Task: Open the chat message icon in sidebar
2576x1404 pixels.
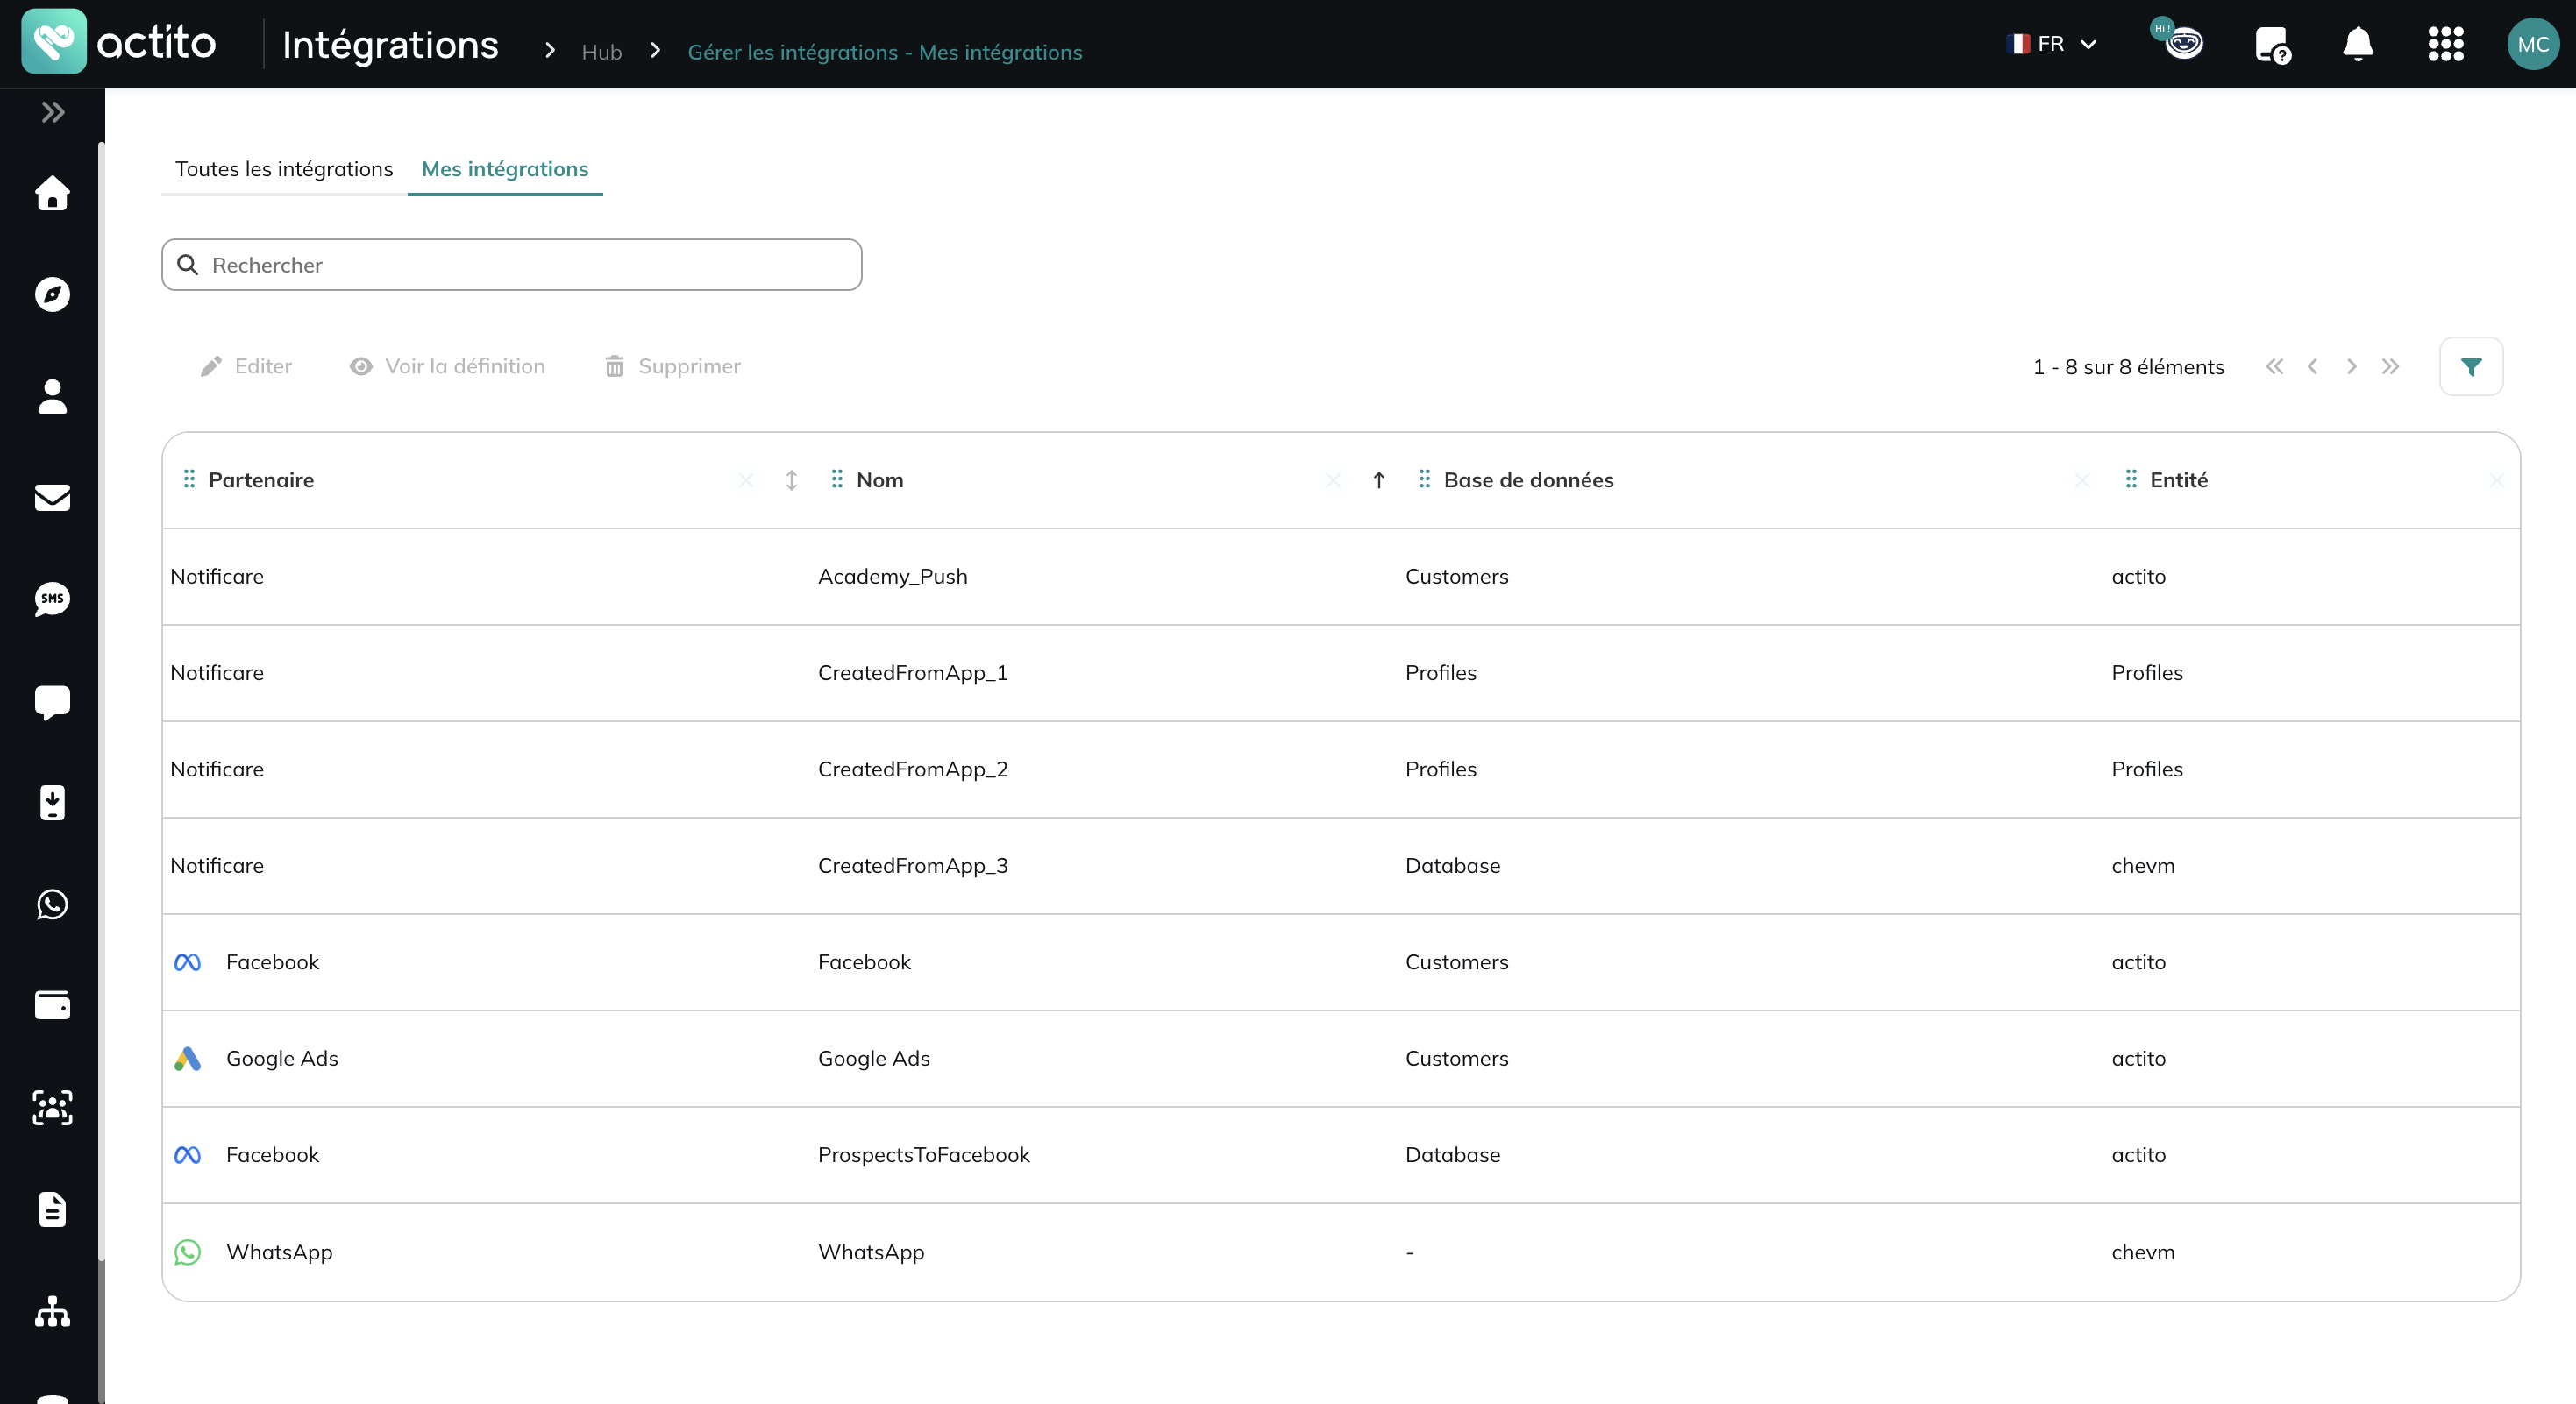Action: point(52,703)
